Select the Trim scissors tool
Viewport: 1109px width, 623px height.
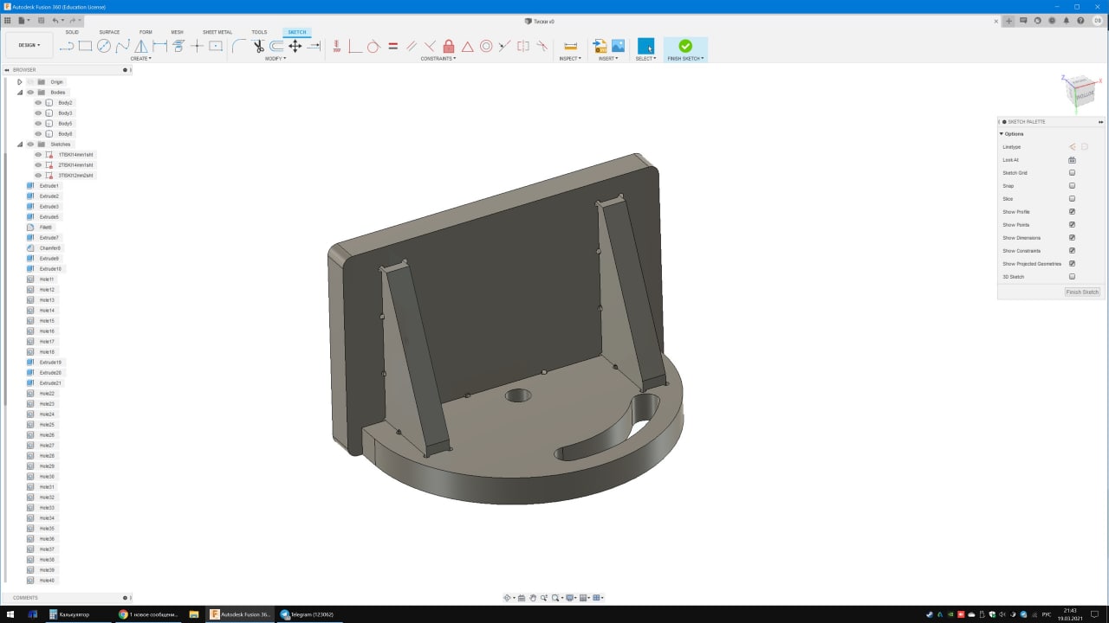pyautogui.click(x=258, y=46)
